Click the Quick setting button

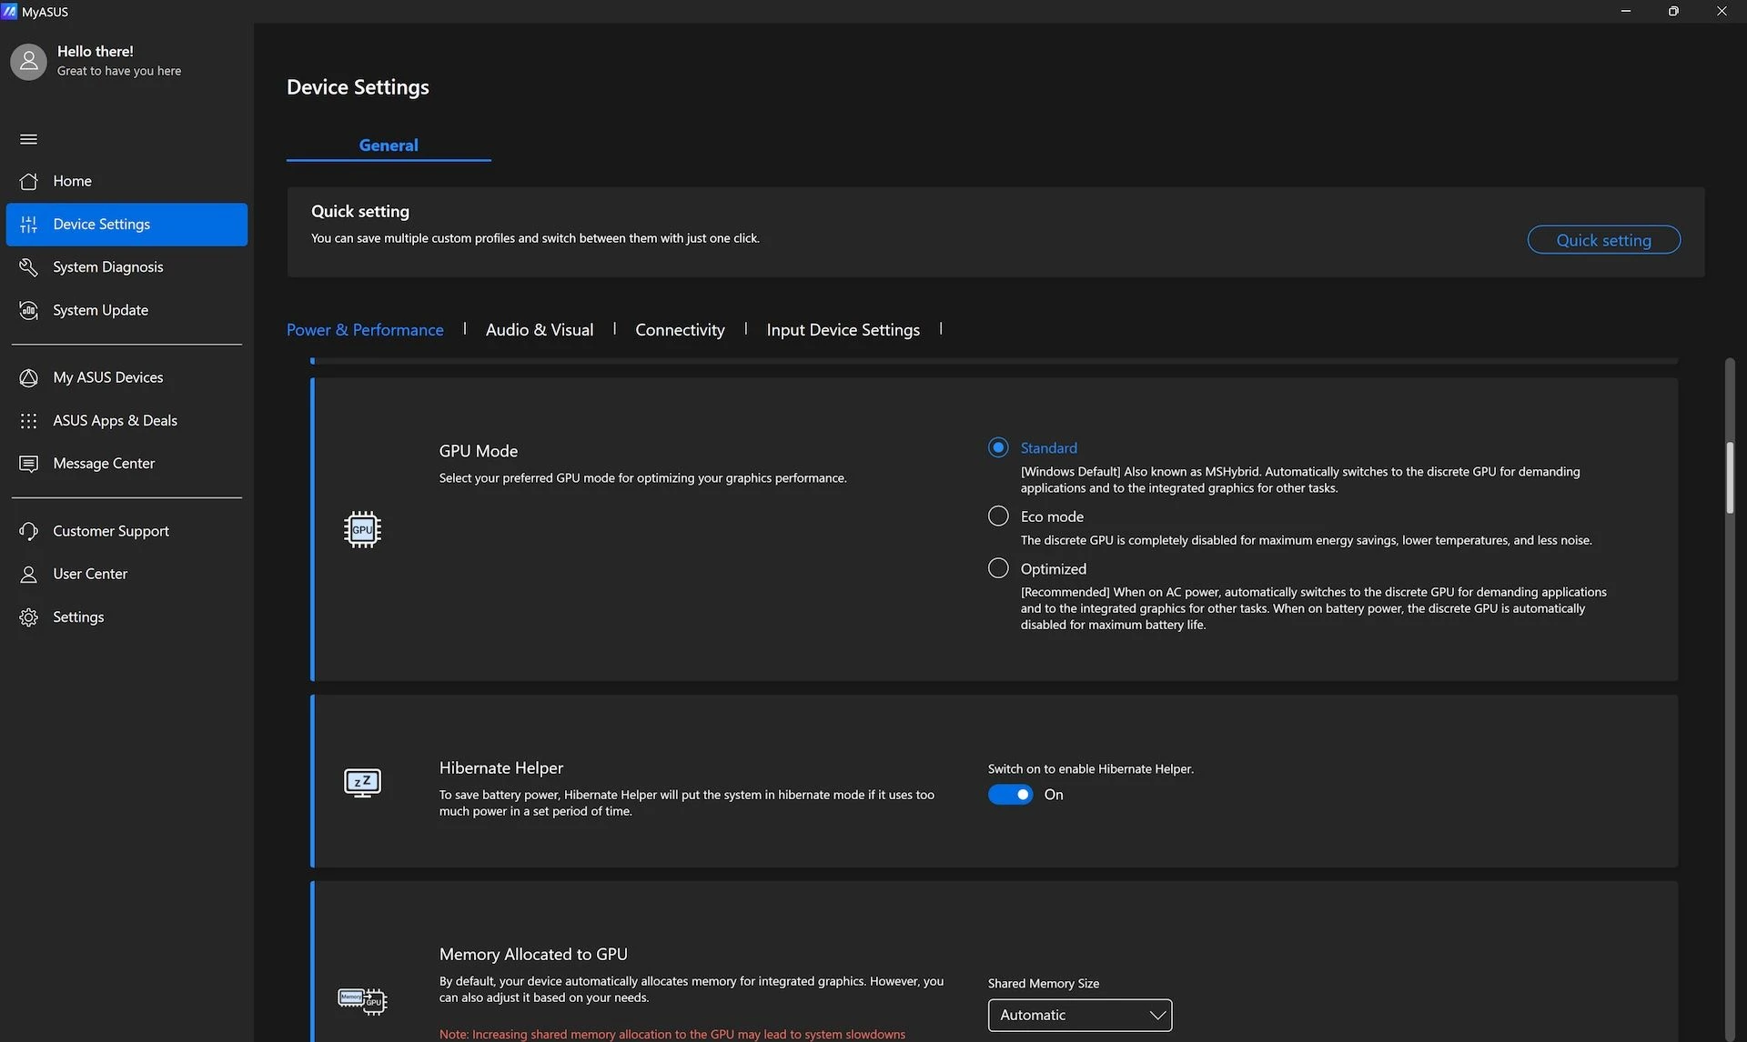coord(1603,240)
